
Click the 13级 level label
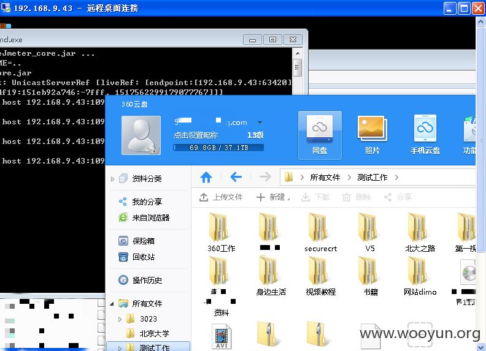pyautogui.click(x=255, y=135)
